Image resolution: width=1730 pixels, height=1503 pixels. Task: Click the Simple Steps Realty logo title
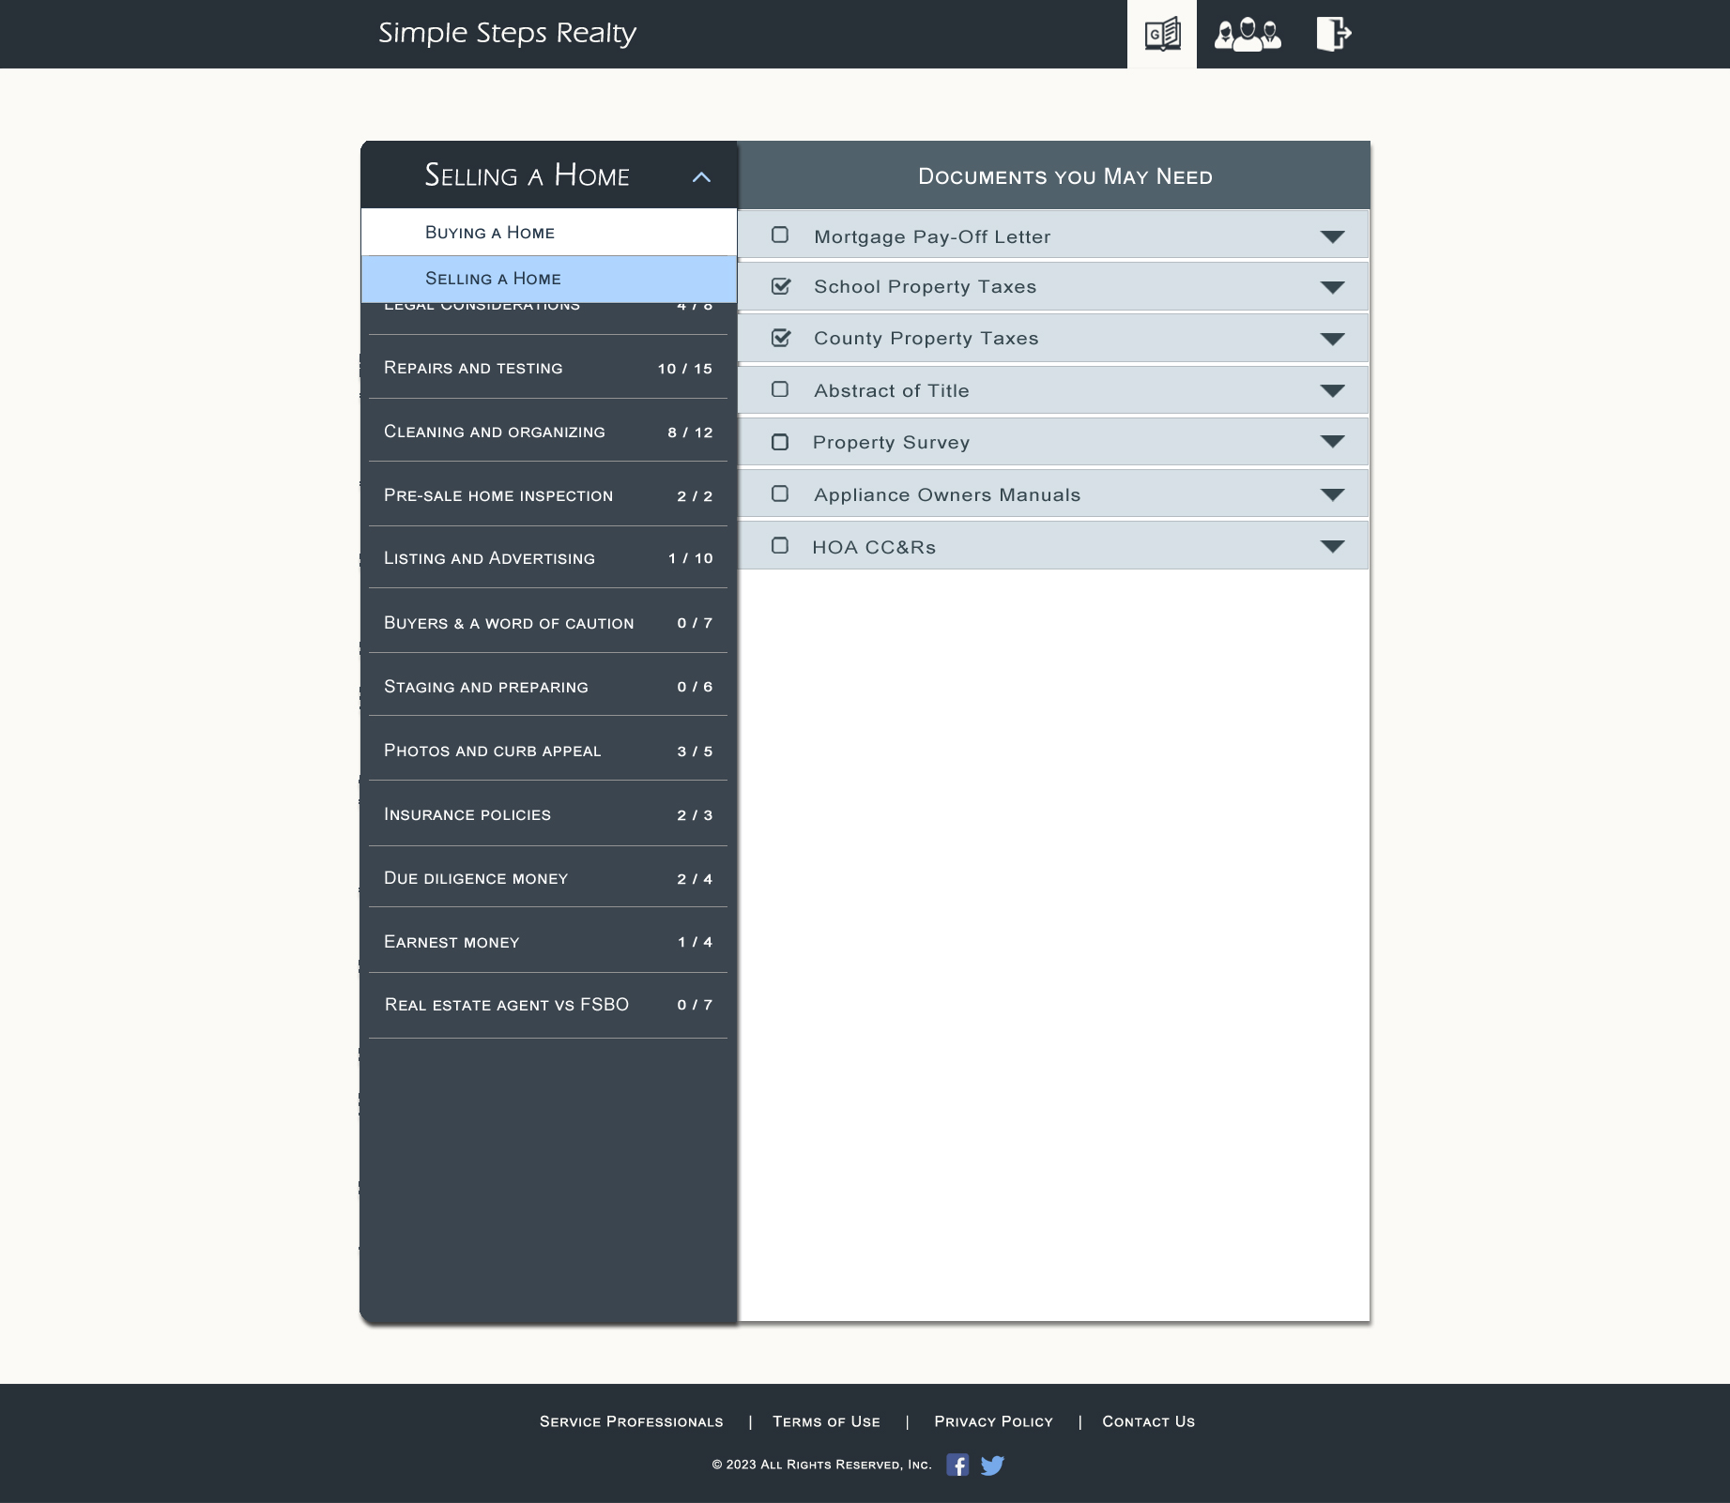point(507,33)
